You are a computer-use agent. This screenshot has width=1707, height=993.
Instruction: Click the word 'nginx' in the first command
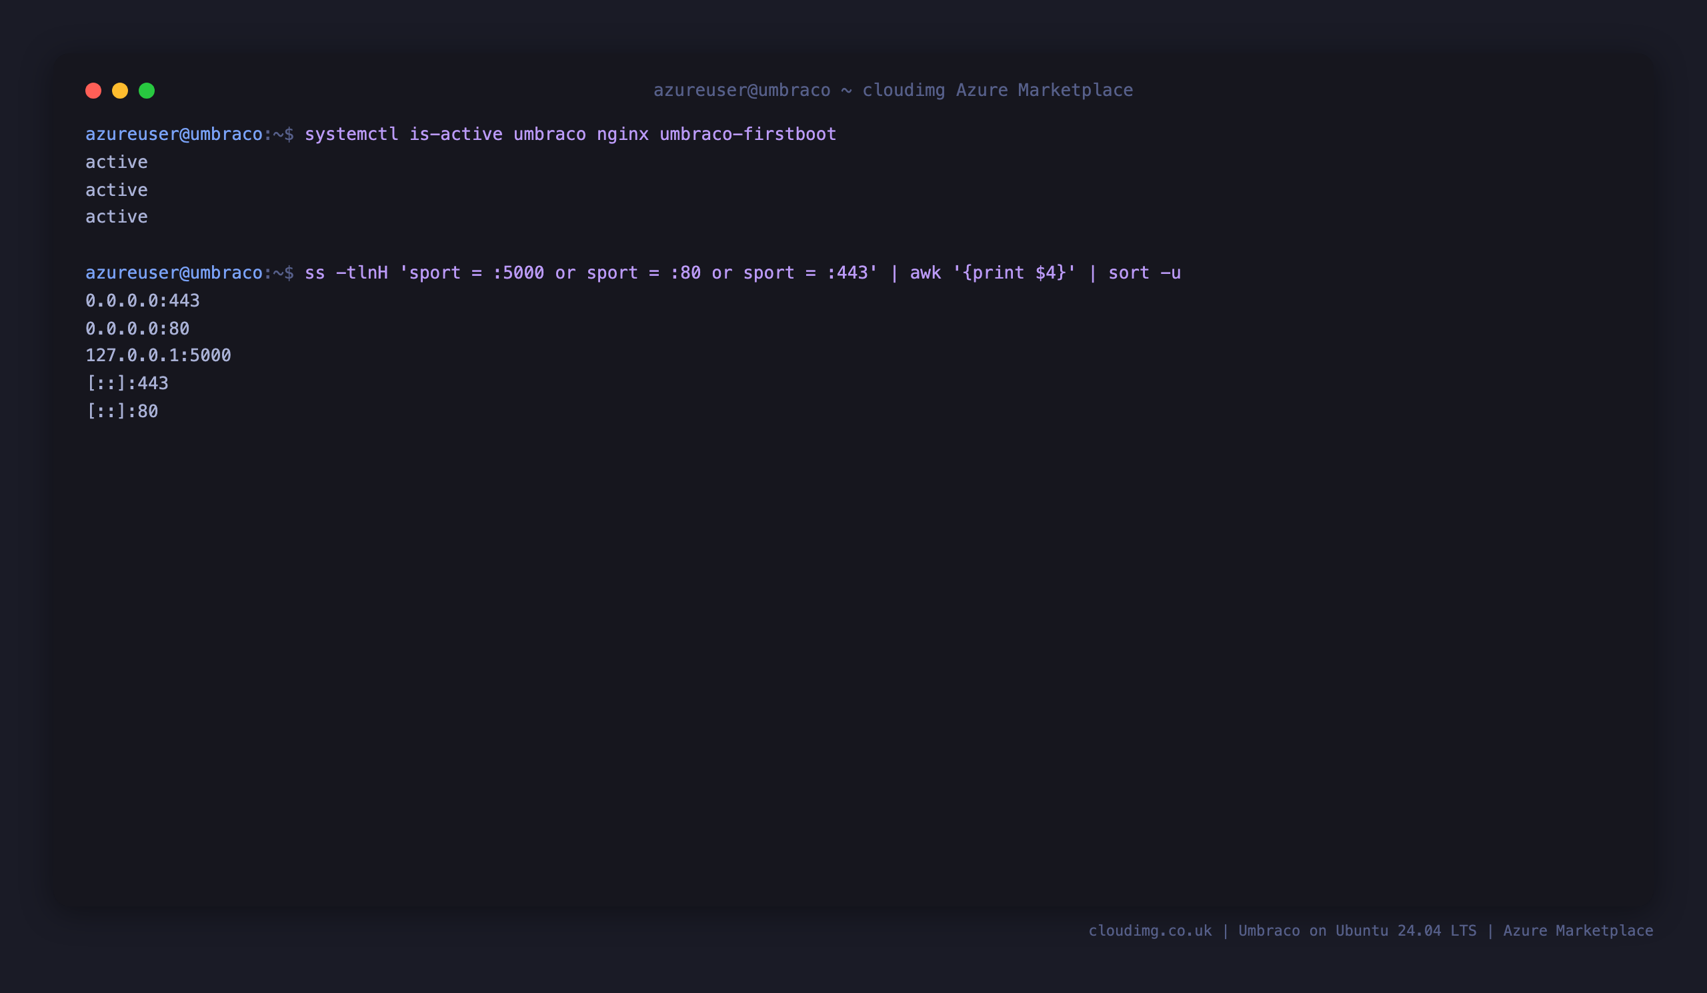(x=623, y=135)
